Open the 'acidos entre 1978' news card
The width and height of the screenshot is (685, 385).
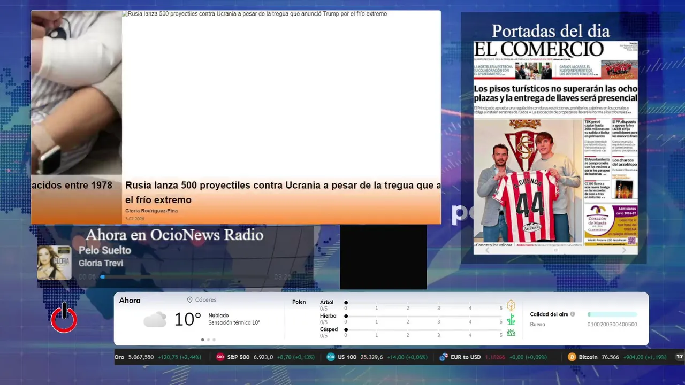(x=76, y=117)
